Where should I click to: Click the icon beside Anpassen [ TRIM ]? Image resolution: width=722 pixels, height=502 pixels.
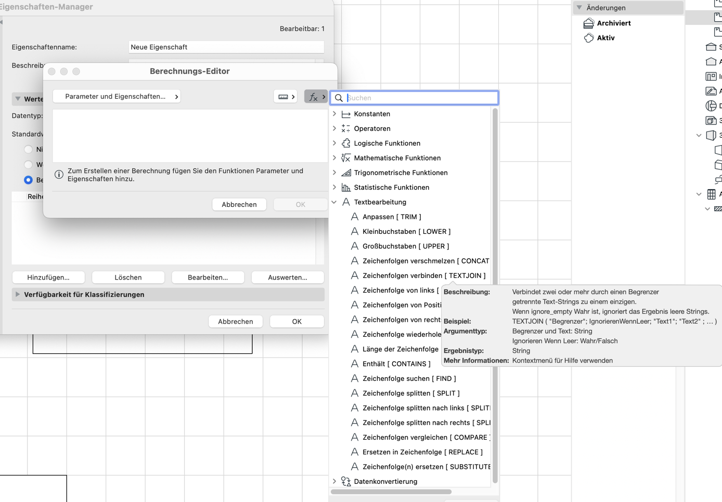click(x=354, y=217)
